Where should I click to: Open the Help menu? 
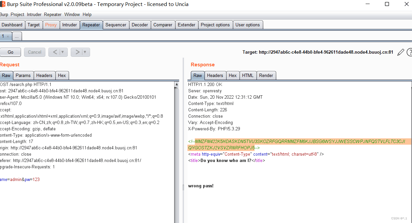(x=87, y=14)
